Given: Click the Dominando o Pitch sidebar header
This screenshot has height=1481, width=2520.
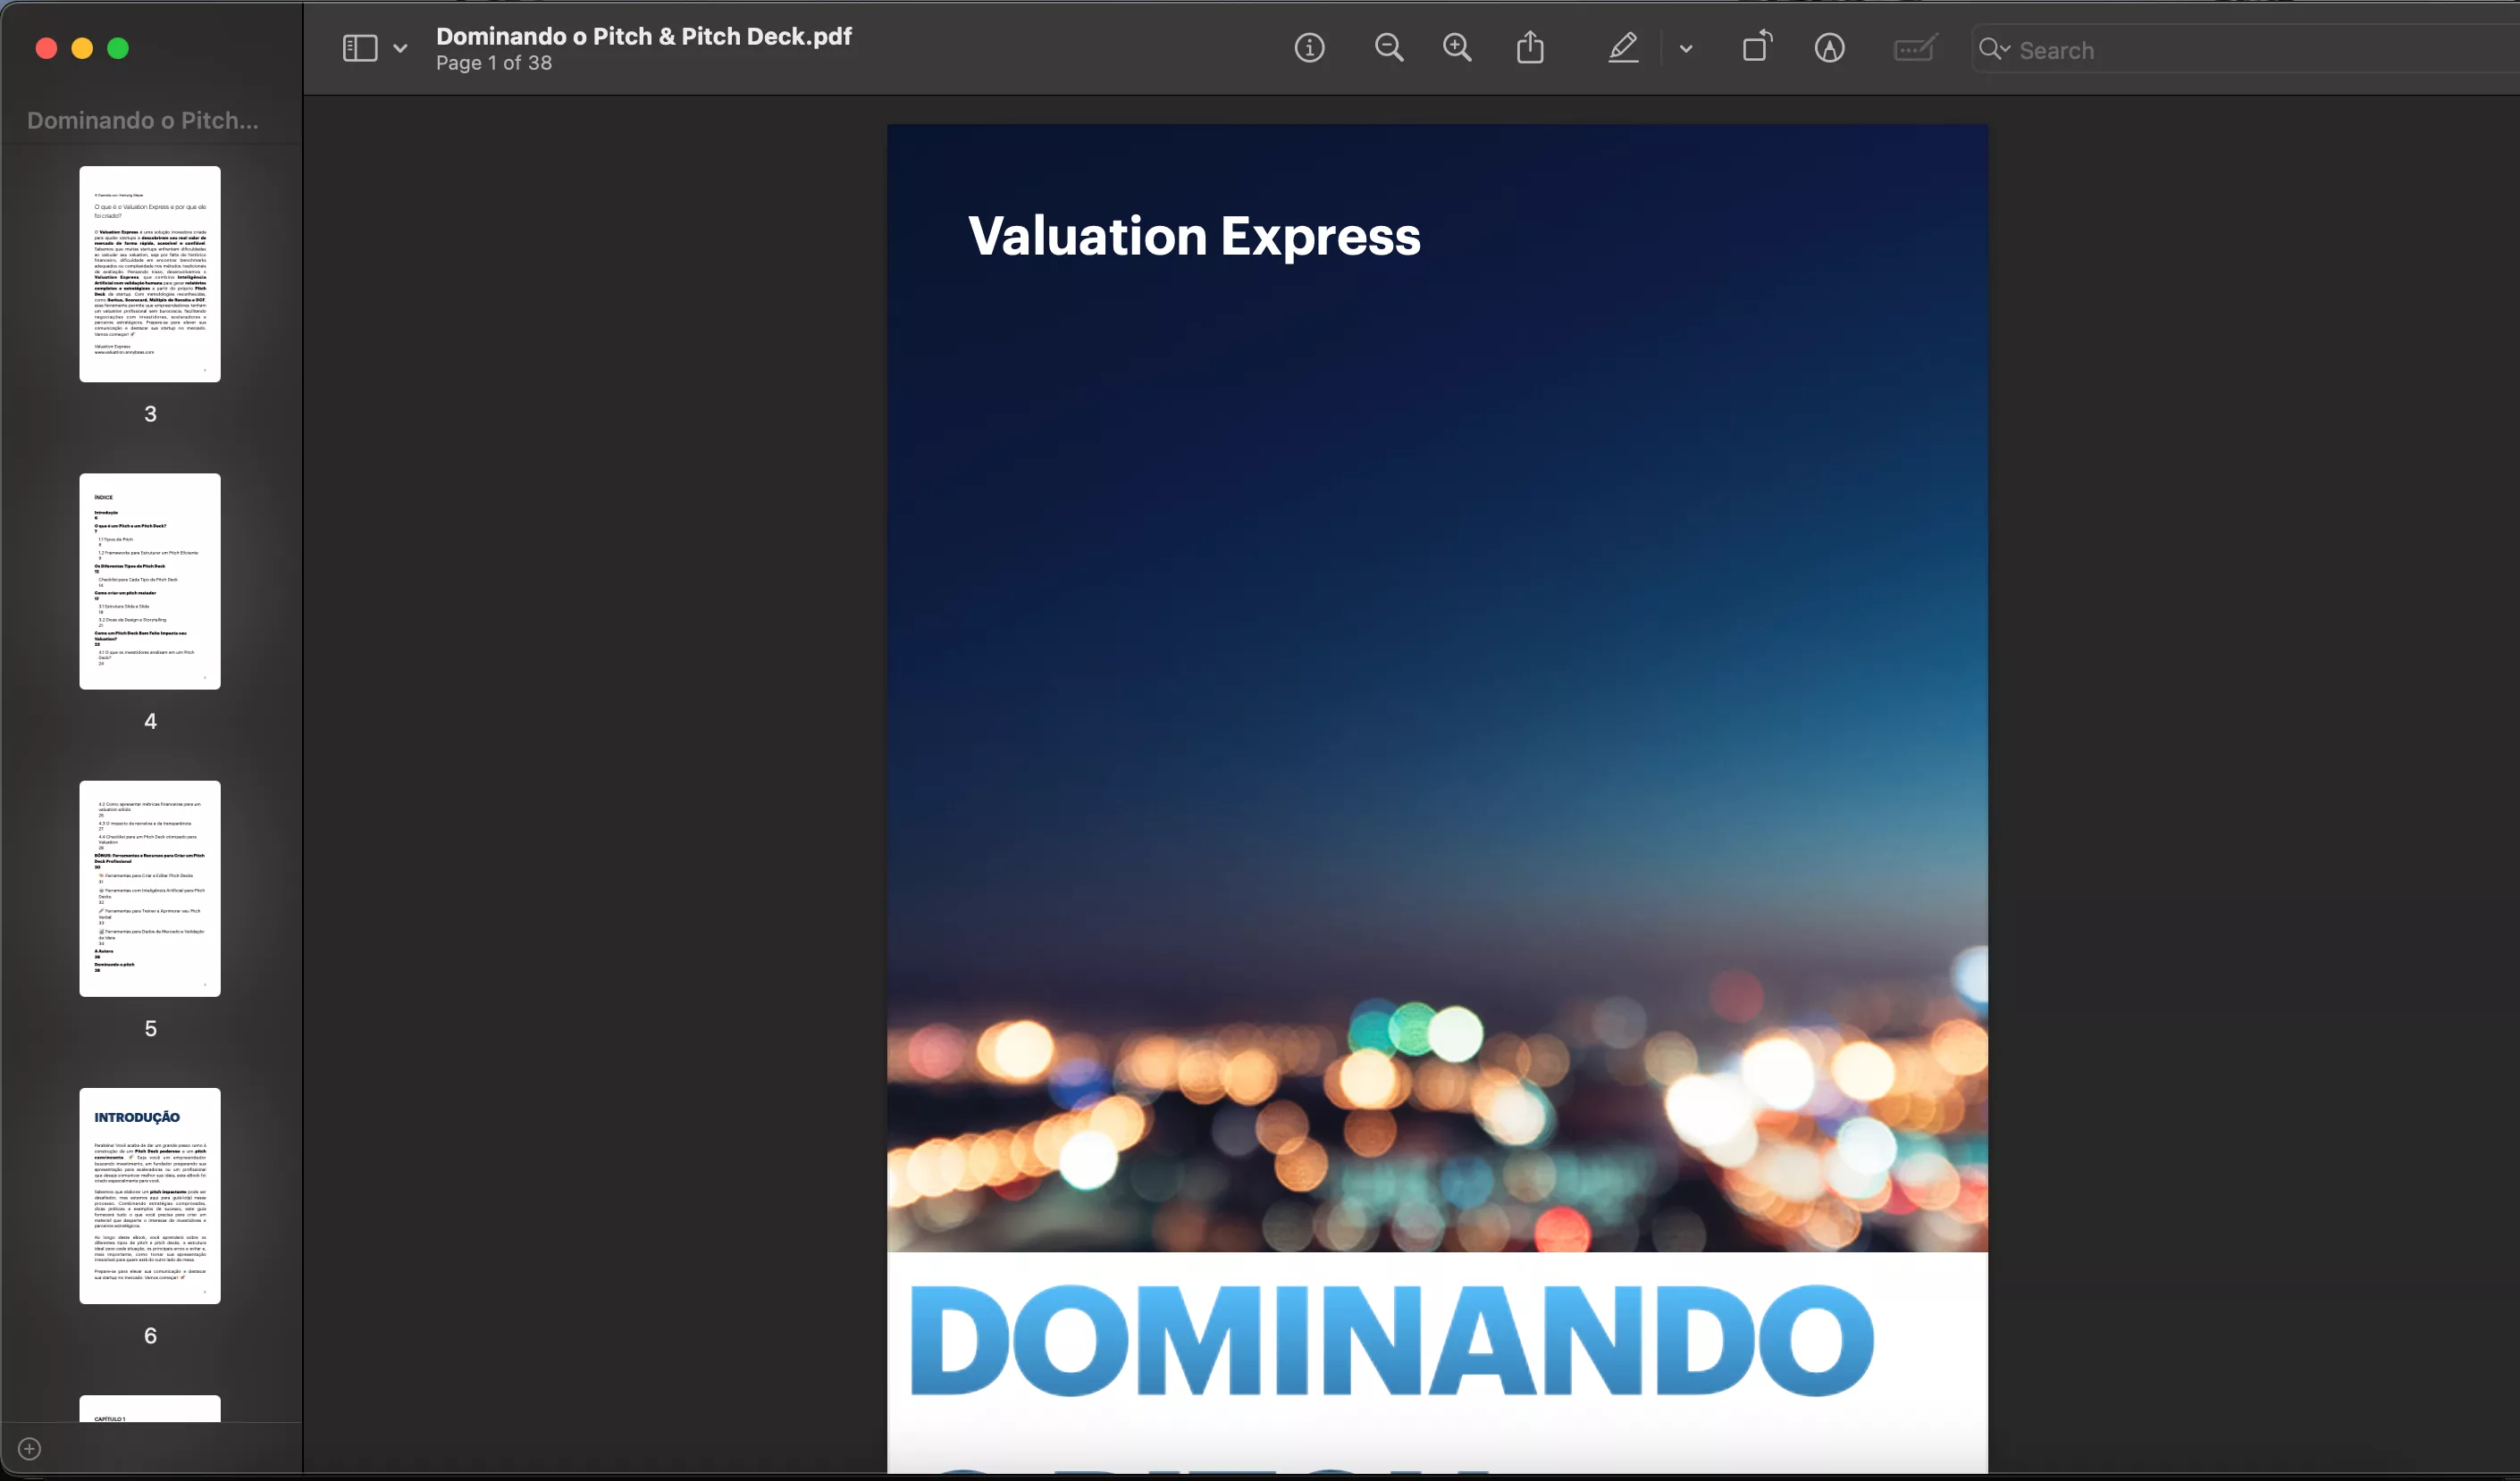Looking at the screenshot, I should [x=142, y=120].
